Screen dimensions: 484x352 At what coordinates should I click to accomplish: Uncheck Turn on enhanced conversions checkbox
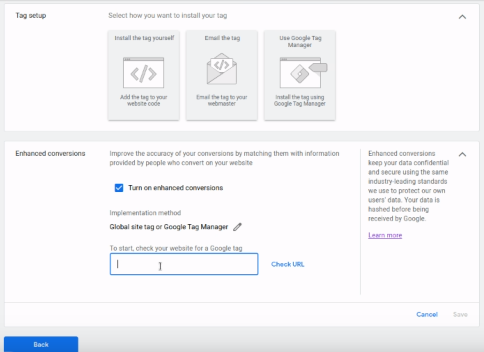click(119, 188)
